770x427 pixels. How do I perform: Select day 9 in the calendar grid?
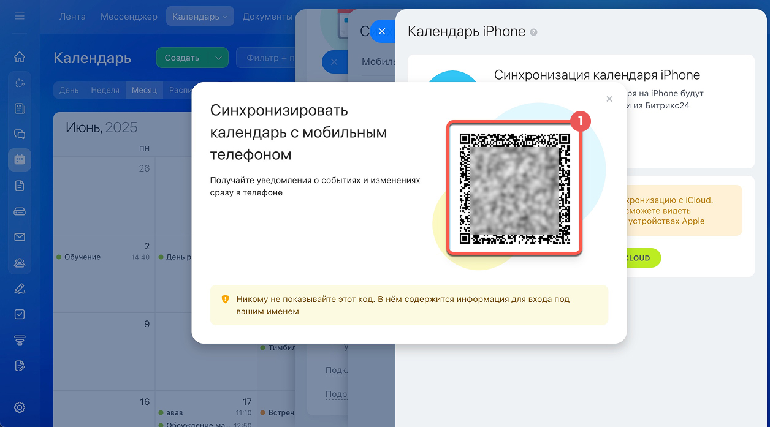(x=147, y=324)
